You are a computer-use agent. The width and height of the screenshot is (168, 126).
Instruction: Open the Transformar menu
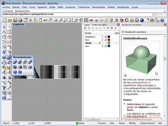coord(84,7)
